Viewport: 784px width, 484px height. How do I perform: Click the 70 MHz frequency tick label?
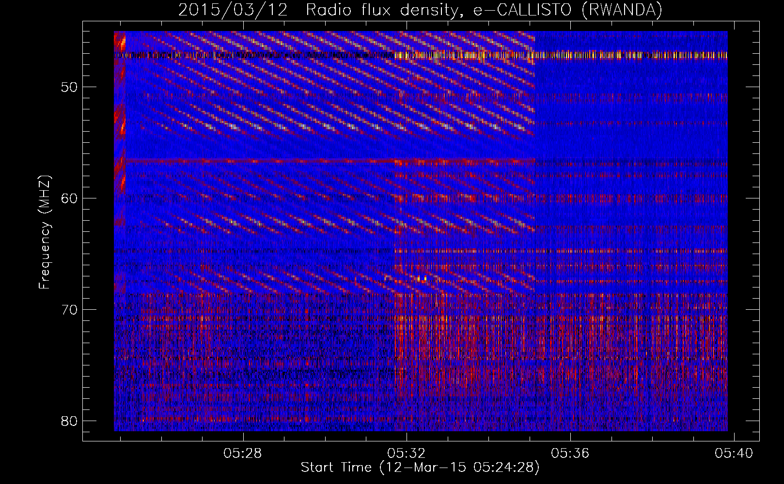70,309
